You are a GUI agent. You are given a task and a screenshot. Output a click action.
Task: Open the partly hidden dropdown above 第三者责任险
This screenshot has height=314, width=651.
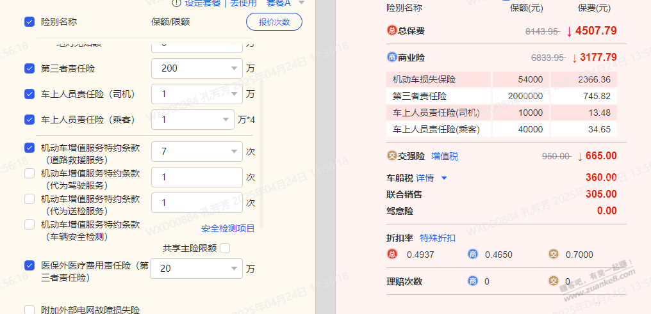click(x=197, y=47)
